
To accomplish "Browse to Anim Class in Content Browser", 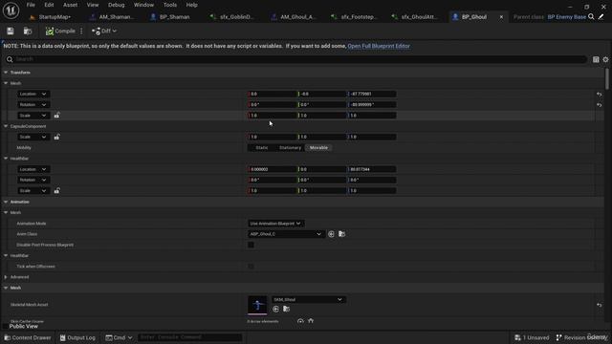I will 342,234.
